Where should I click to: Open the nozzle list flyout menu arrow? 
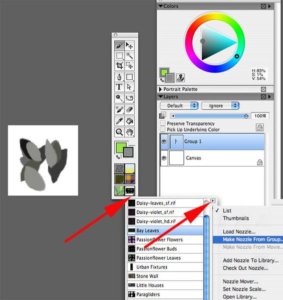point(213,200)
